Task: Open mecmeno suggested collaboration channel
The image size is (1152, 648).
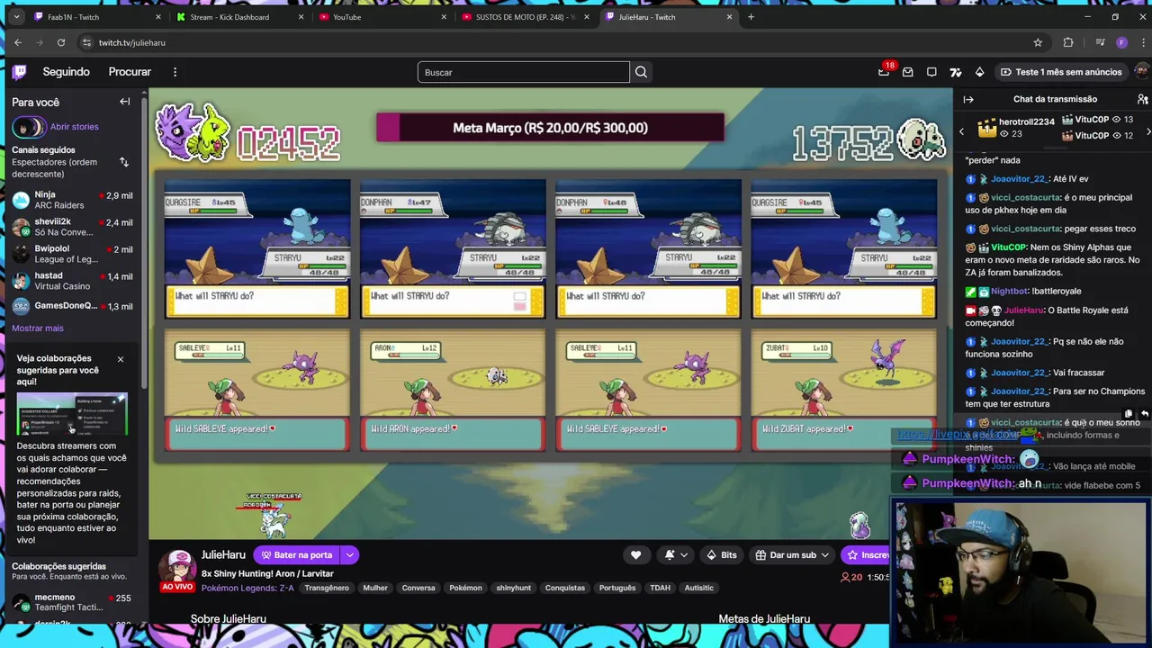Action: point(73,602)
